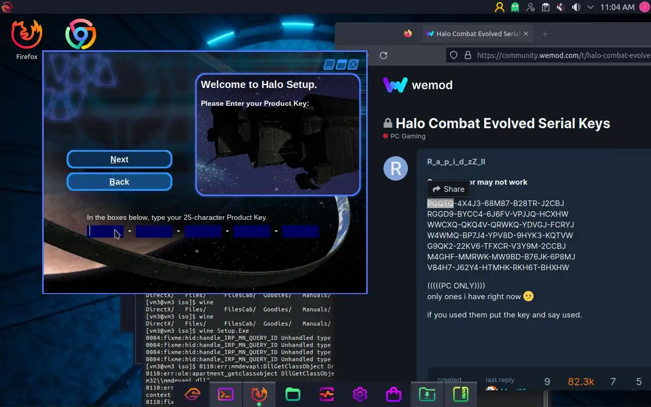This screenshot has width=651, height=407.
Task: Close the Halo Combat Evolved browser tab
Action: tap(526, 34)
